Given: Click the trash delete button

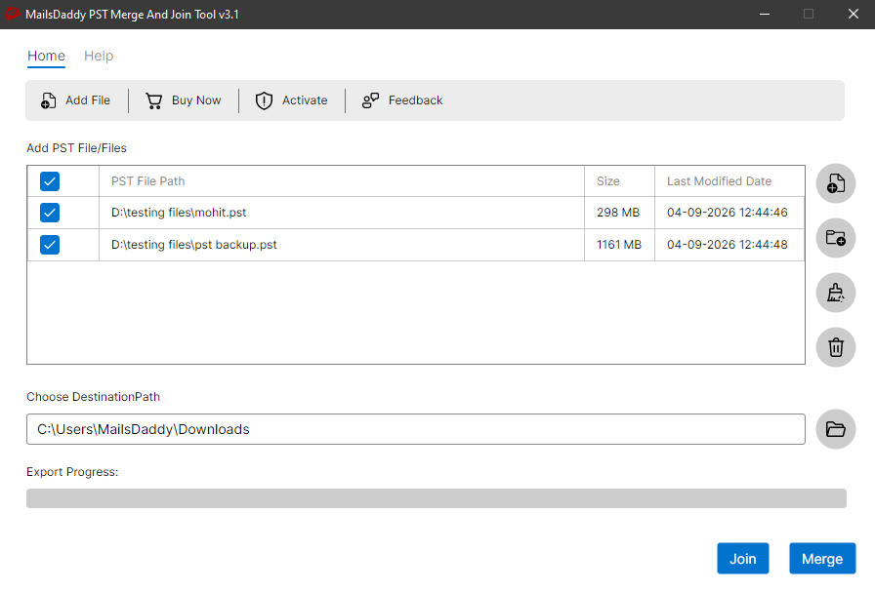Looking at the screenshot, I should [835, 347].
